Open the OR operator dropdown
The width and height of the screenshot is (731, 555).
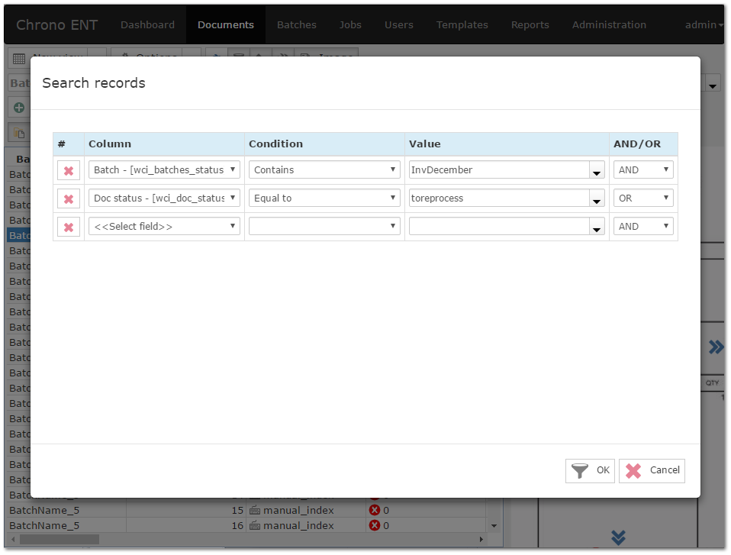[x=643, y=198]
